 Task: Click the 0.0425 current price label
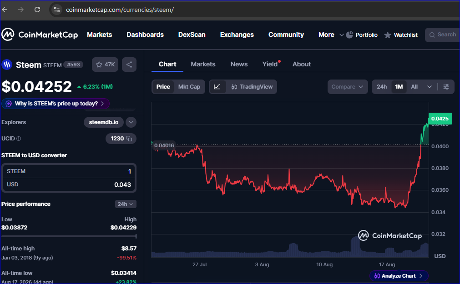(440, 119)
